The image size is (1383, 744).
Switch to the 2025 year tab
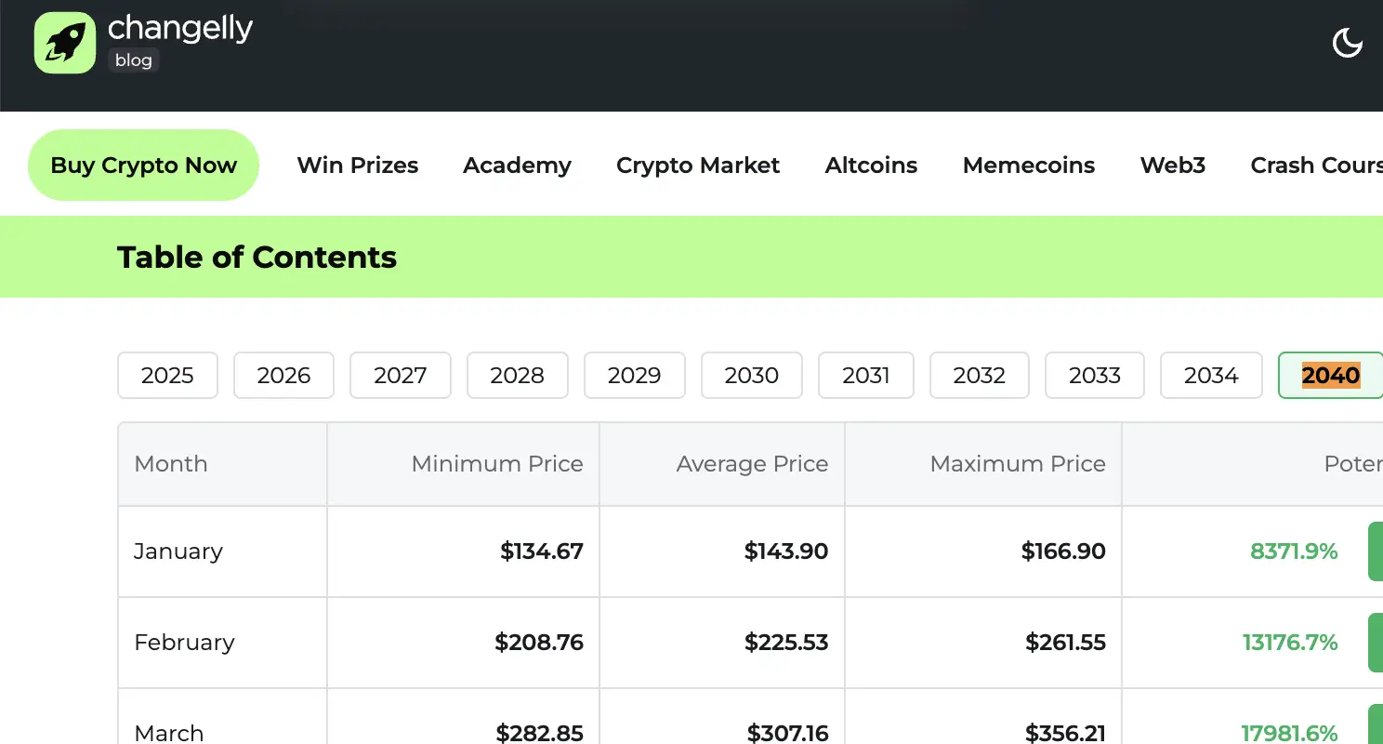click(167, 376)
